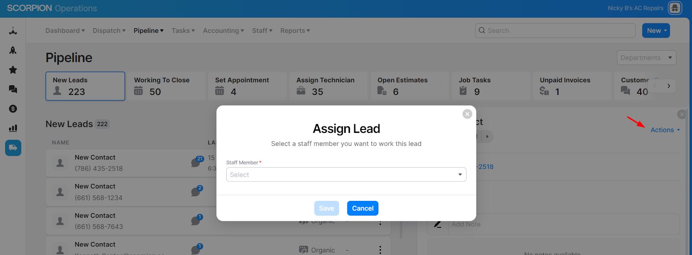
Task: Open the Staff menu
Action: tap(262, 31)
